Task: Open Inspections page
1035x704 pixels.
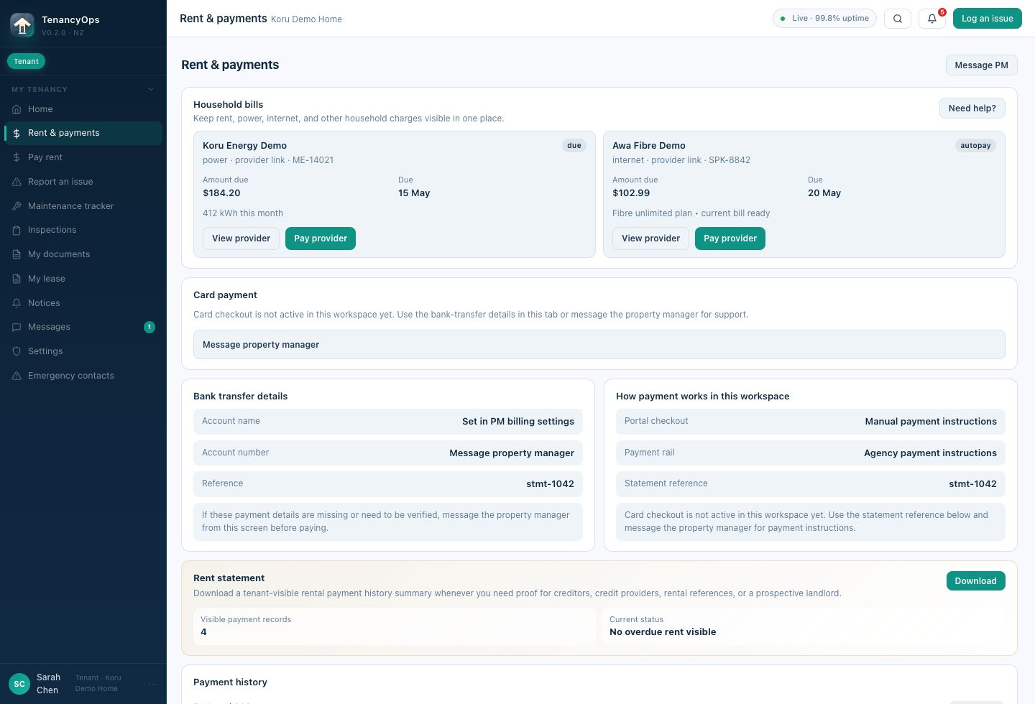Action: (x=83, y=230)
